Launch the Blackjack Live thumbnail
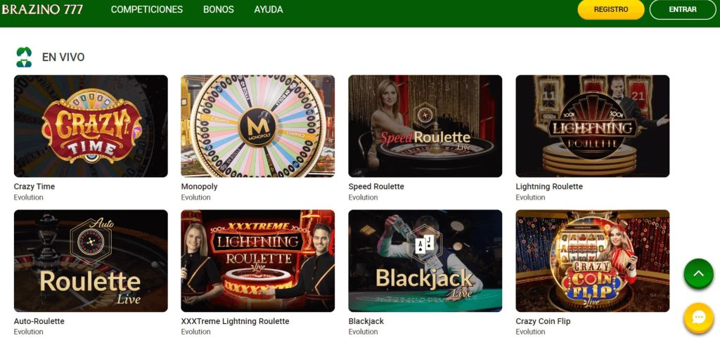This screenshot has height=338, width=720. 425,261
